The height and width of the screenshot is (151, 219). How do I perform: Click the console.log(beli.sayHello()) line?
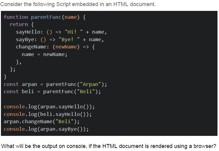click(x=47, y=114)
